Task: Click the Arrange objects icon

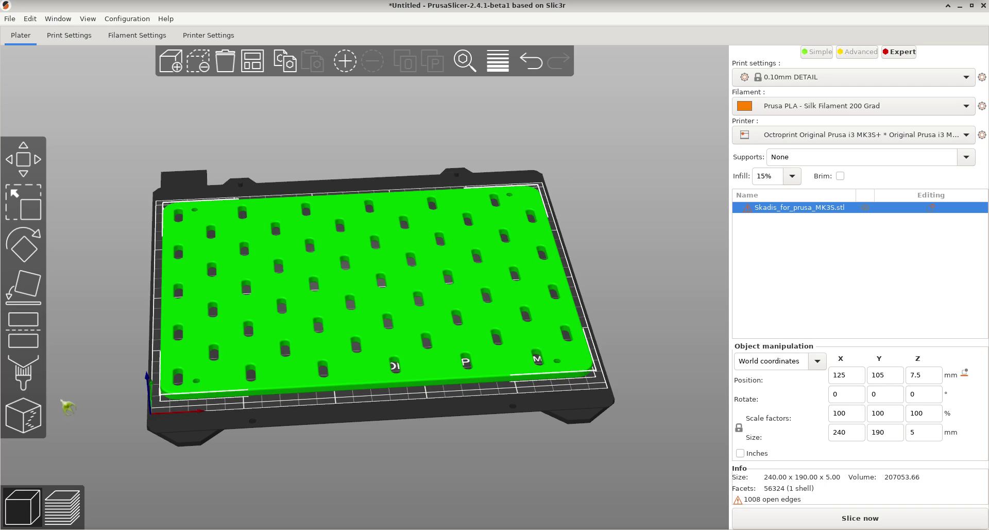Action: pyautogui.click(x=252, y=61)
